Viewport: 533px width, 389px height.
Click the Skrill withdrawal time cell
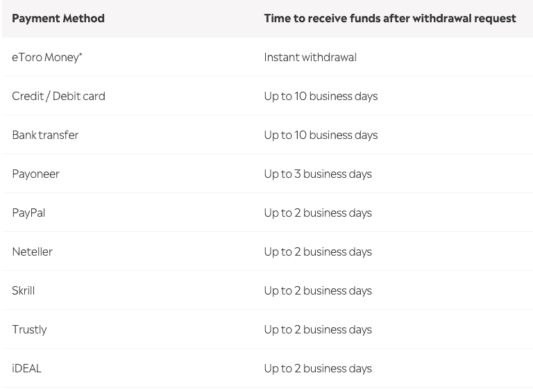pos(318,290)
